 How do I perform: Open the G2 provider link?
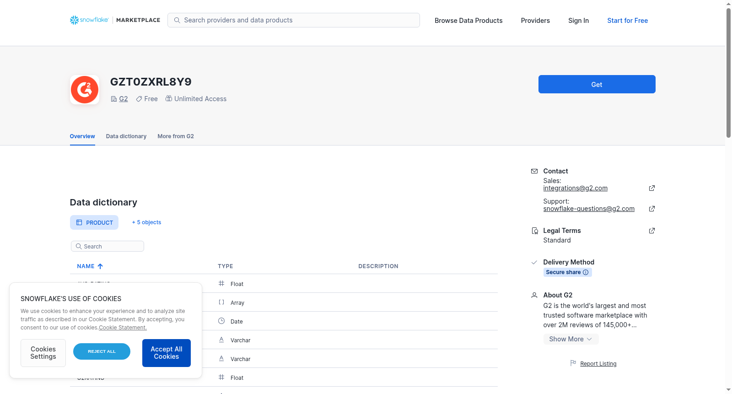124,99
